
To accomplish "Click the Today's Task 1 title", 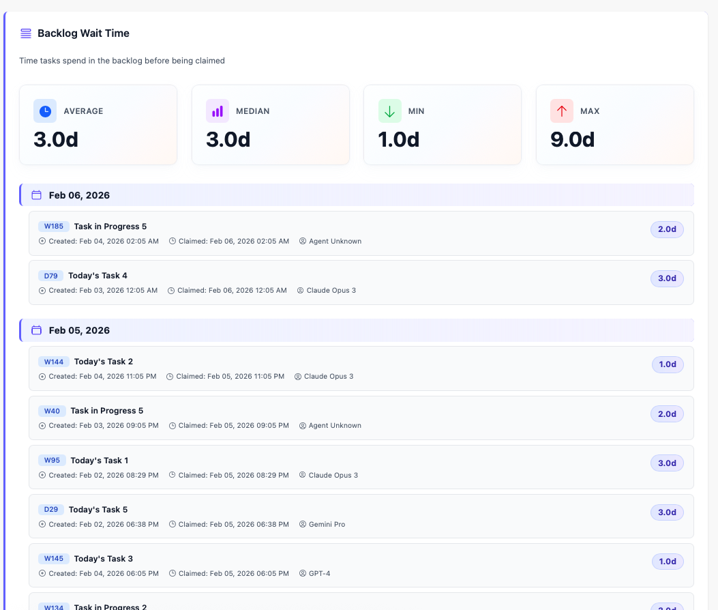I will 100,461.
